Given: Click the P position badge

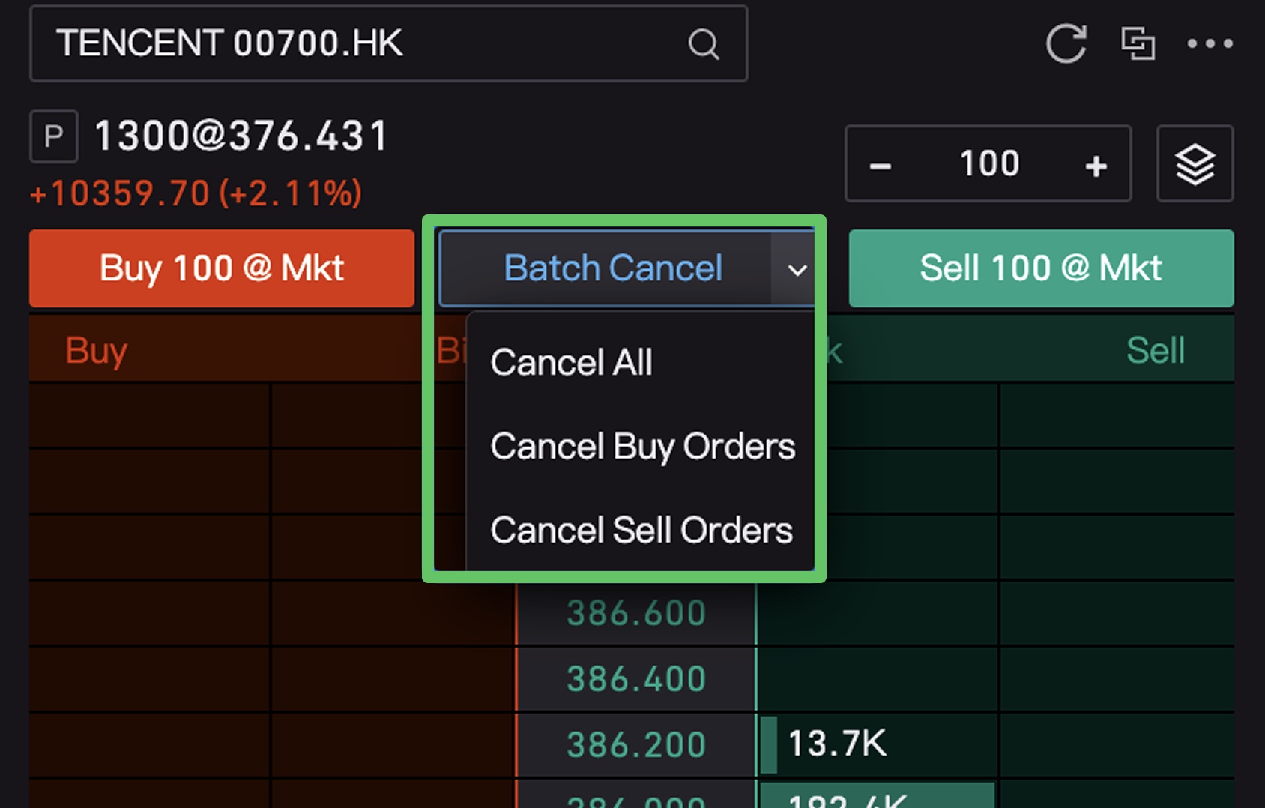Looking at the screenshot, I should (53, 136).
